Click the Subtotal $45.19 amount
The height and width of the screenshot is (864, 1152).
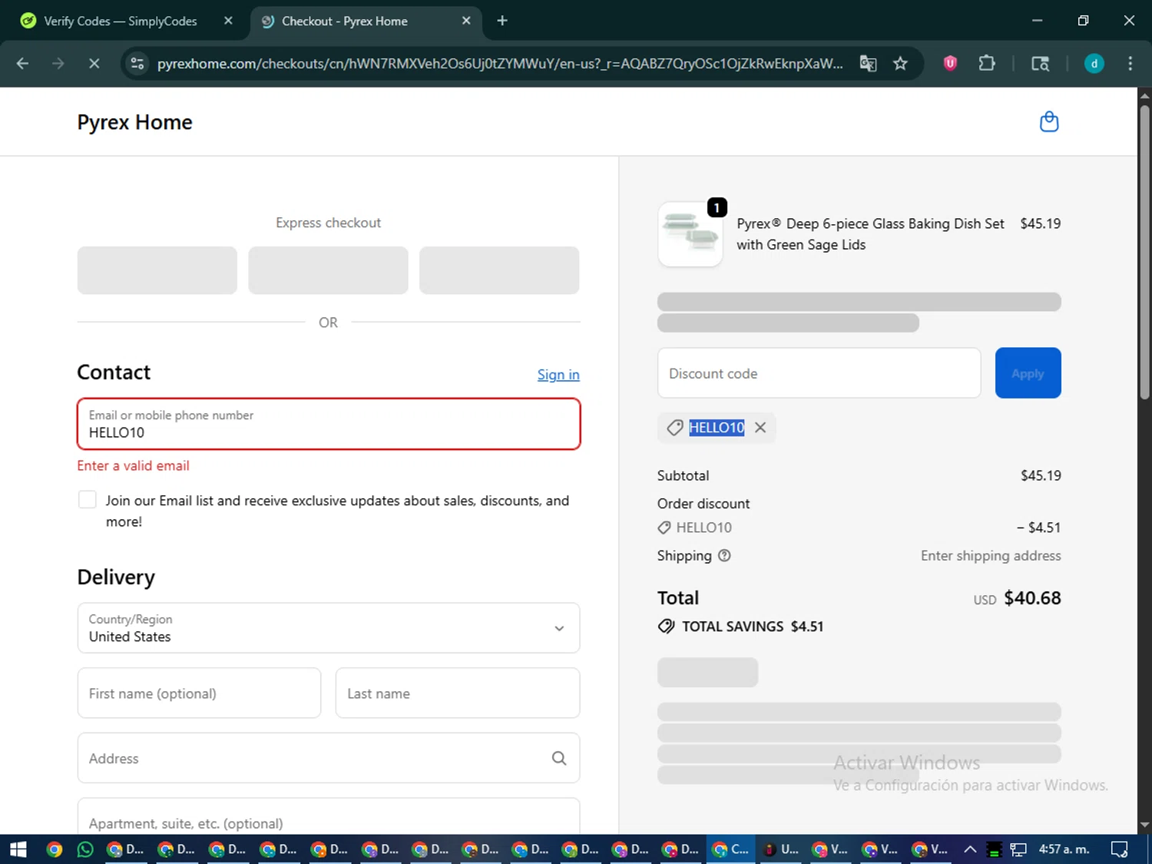(1041, 475)
